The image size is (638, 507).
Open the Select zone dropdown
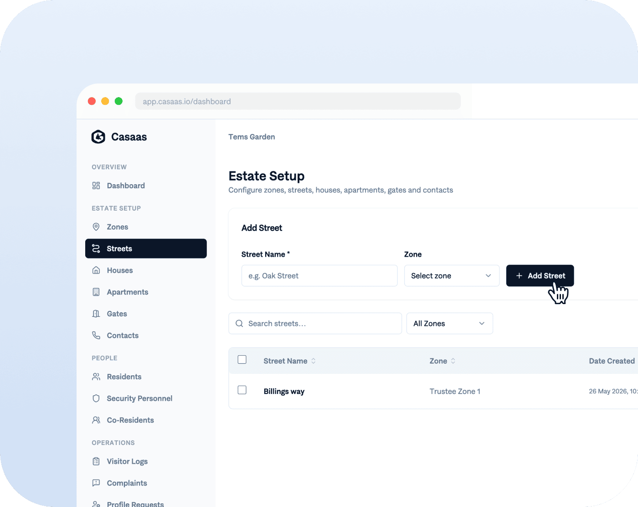452,276
